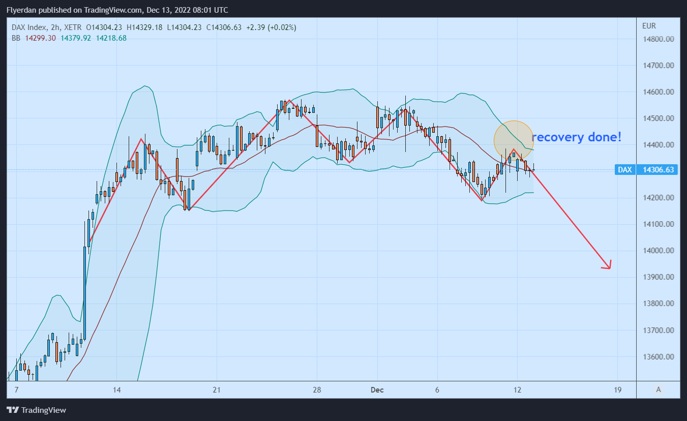Click the BB middle value 14299.30
This screenshot has height=421, width=687.
point(40,38)
